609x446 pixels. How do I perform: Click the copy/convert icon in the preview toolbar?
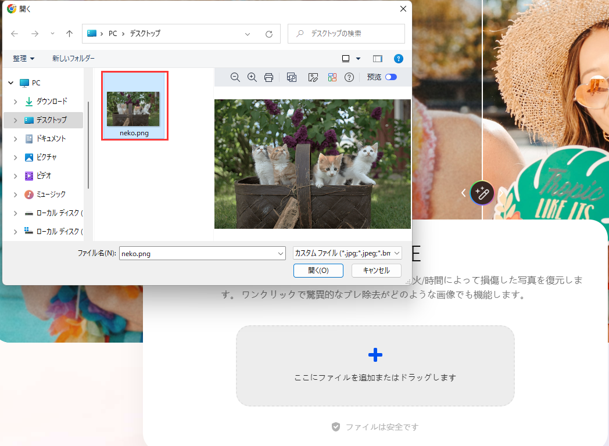291,77
